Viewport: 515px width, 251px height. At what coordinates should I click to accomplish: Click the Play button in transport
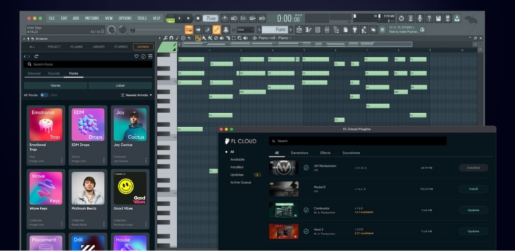(179, 18)
